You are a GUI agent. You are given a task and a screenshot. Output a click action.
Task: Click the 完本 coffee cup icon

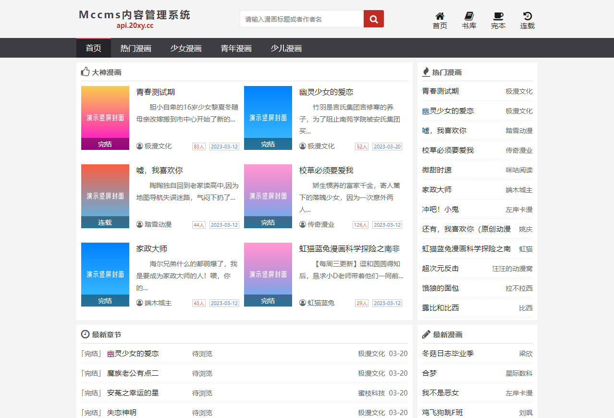pos(498,16)
